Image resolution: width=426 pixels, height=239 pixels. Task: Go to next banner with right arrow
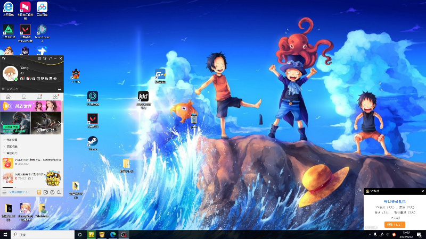pyautogui.click(x=59, y=123)
